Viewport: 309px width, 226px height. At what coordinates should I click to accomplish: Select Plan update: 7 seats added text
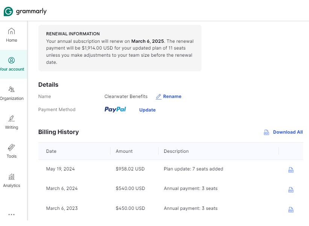pos(194,169)
